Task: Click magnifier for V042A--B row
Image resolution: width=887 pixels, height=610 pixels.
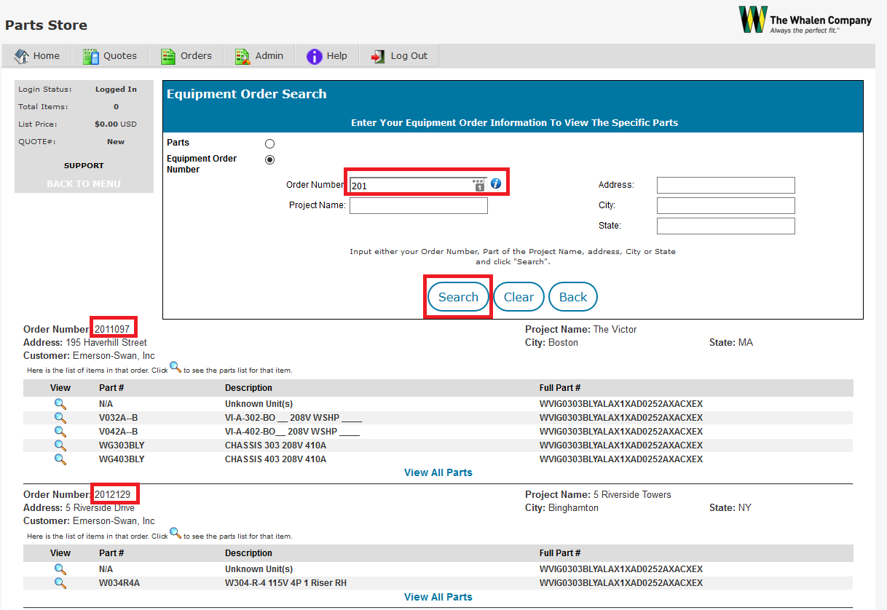Action: pos(60,432)
